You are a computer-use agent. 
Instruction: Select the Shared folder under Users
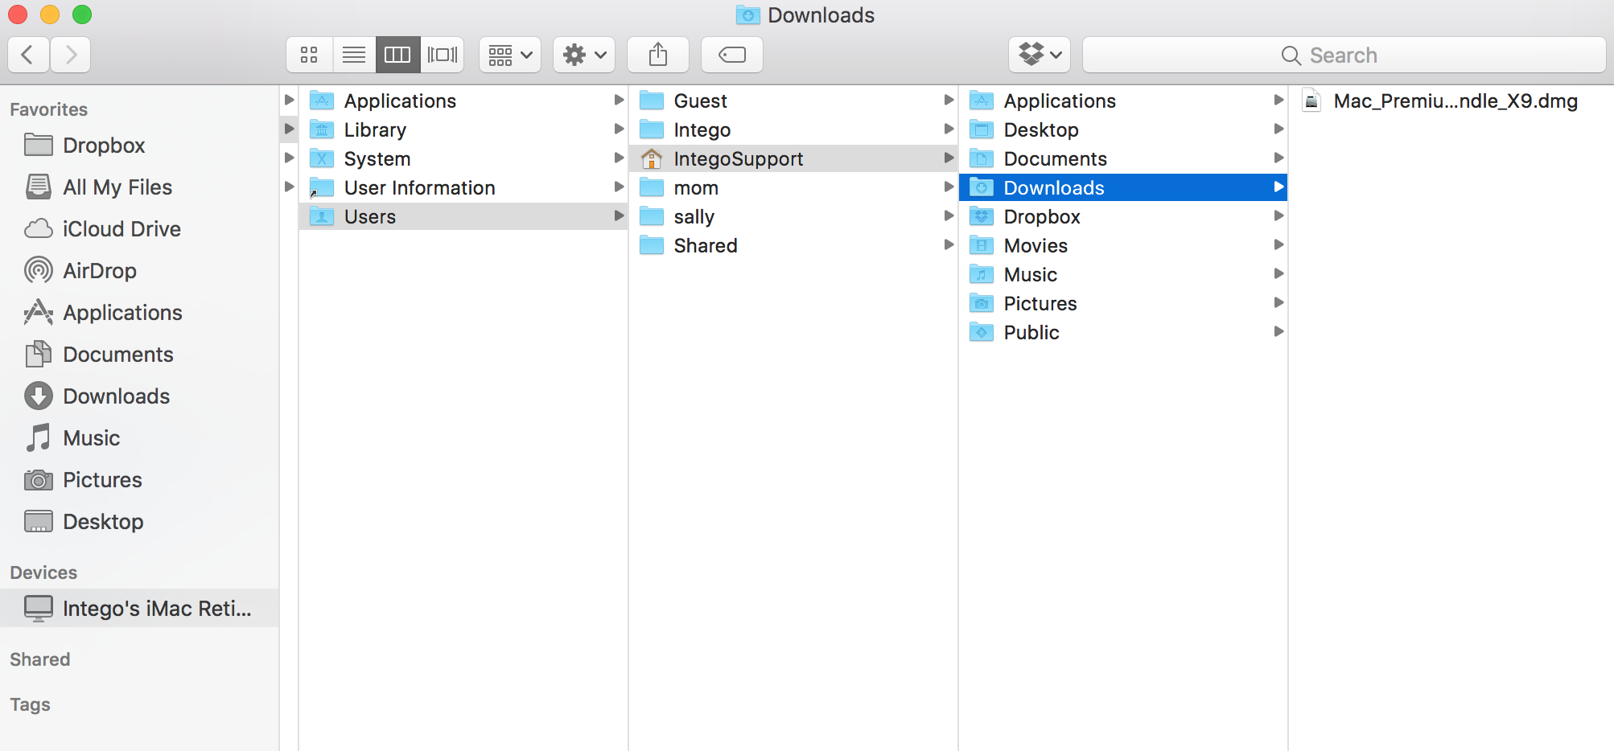[793, 245]
